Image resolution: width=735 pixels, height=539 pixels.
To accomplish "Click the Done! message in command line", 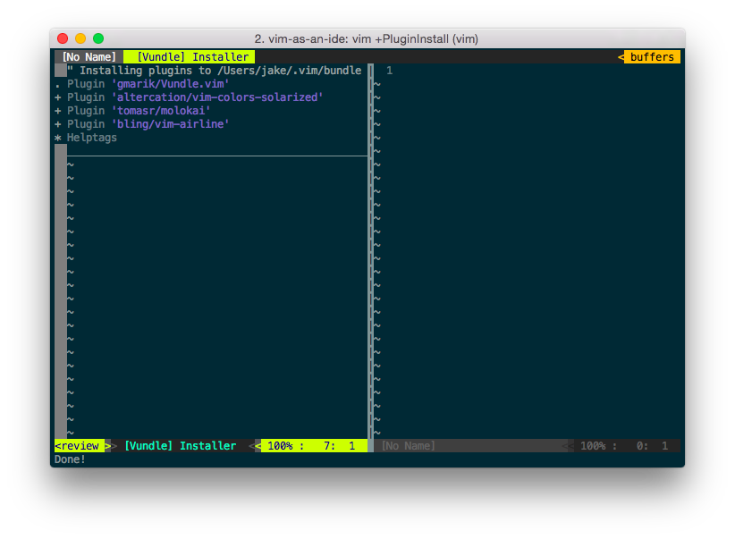I will click(x=70, y=459).
